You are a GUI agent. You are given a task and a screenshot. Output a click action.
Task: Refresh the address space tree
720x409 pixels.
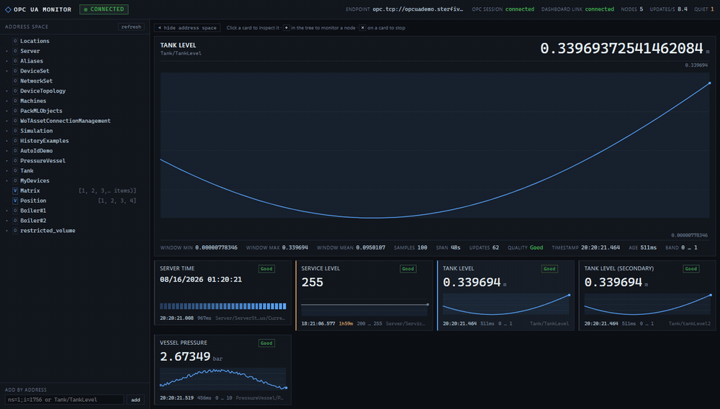pyautogui.click(x=131, y=27)
